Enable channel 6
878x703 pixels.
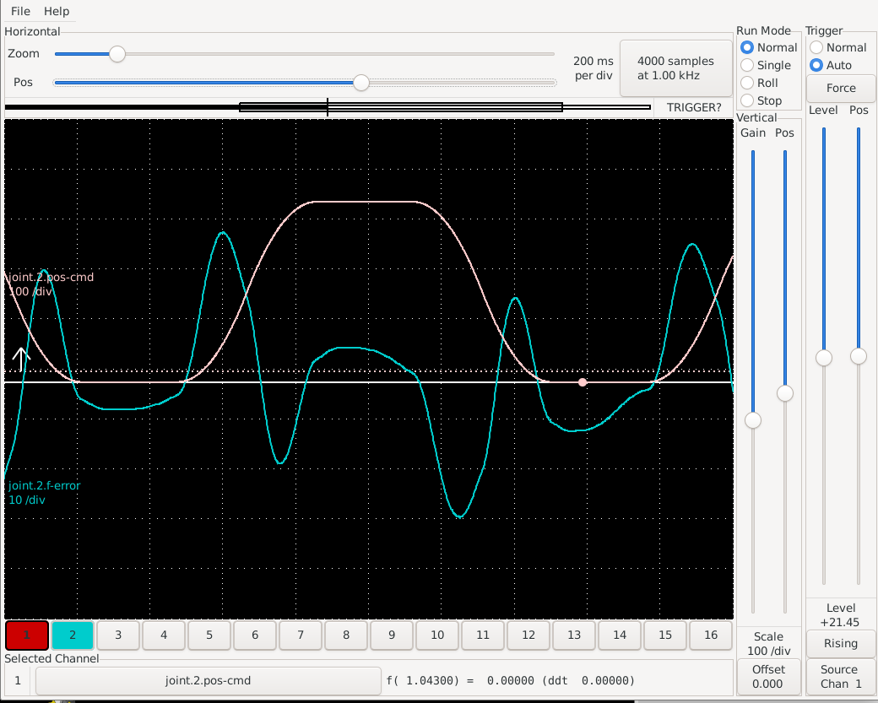(x=255, y=635)
